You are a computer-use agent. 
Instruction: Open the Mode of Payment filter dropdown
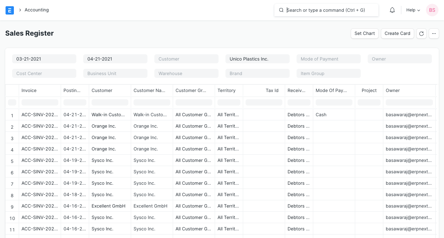tap(328, 59)
